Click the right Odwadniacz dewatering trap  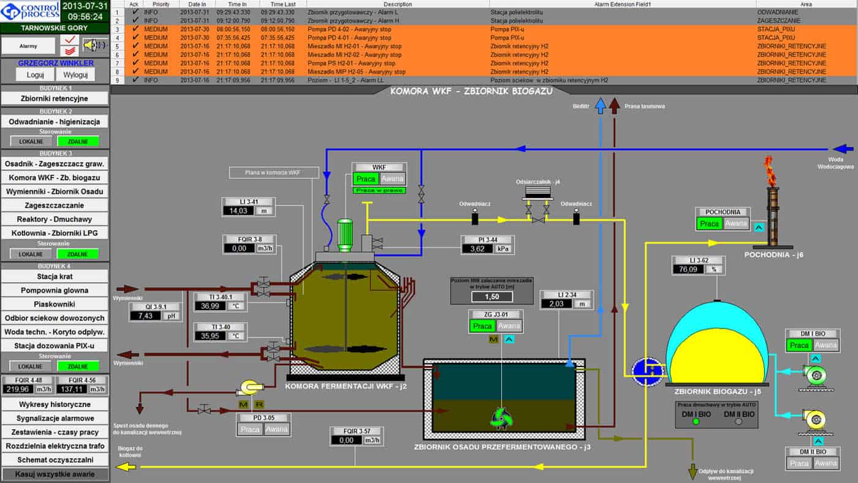coord(576,217)
